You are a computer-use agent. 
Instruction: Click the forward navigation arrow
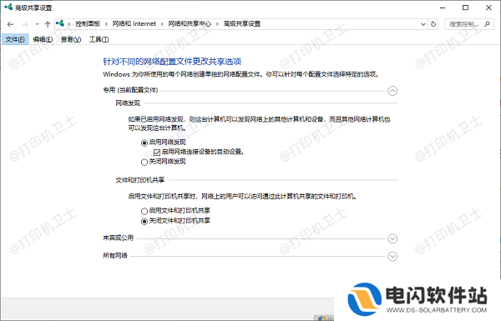pos(25,24)
